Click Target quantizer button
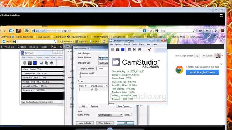Image resolution: width=232 pixels, height=130 pixels. pos(87,69)
